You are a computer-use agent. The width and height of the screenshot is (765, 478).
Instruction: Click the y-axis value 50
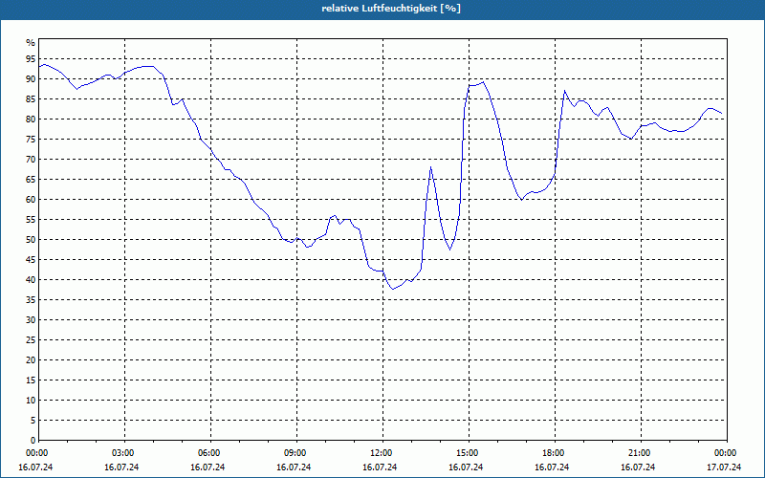[31, 240]
